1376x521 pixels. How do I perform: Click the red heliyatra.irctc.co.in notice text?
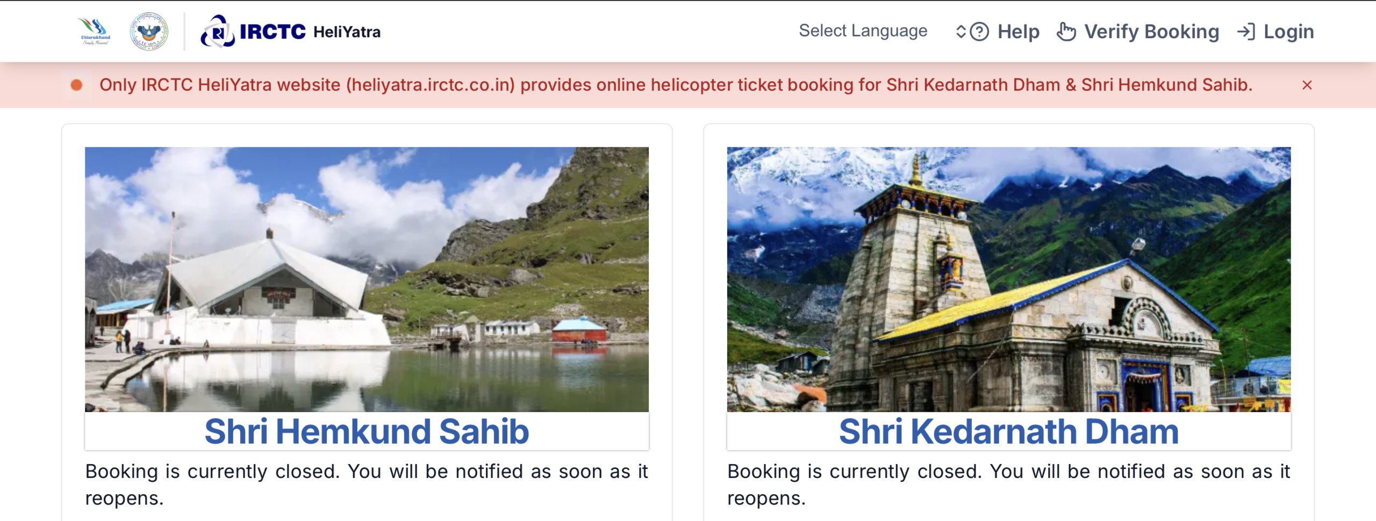[676, 85]
